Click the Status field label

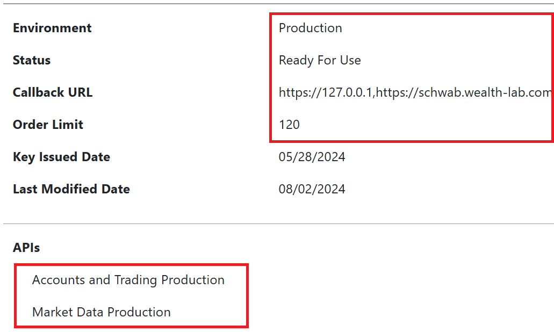32,60
